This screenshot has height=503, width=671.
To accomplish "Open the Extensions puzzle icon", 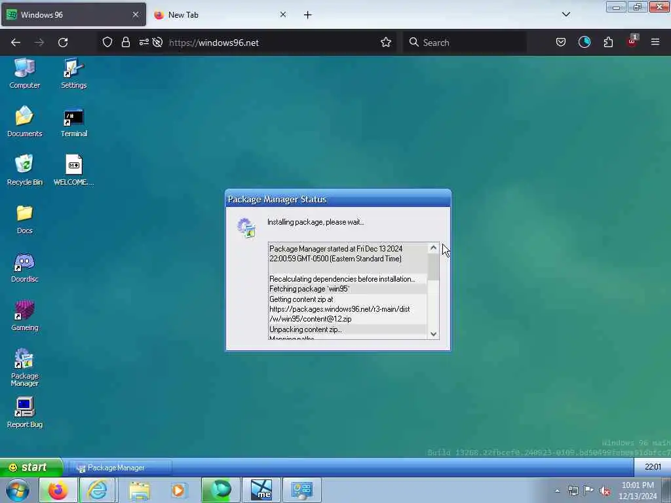I will (608, 42).
